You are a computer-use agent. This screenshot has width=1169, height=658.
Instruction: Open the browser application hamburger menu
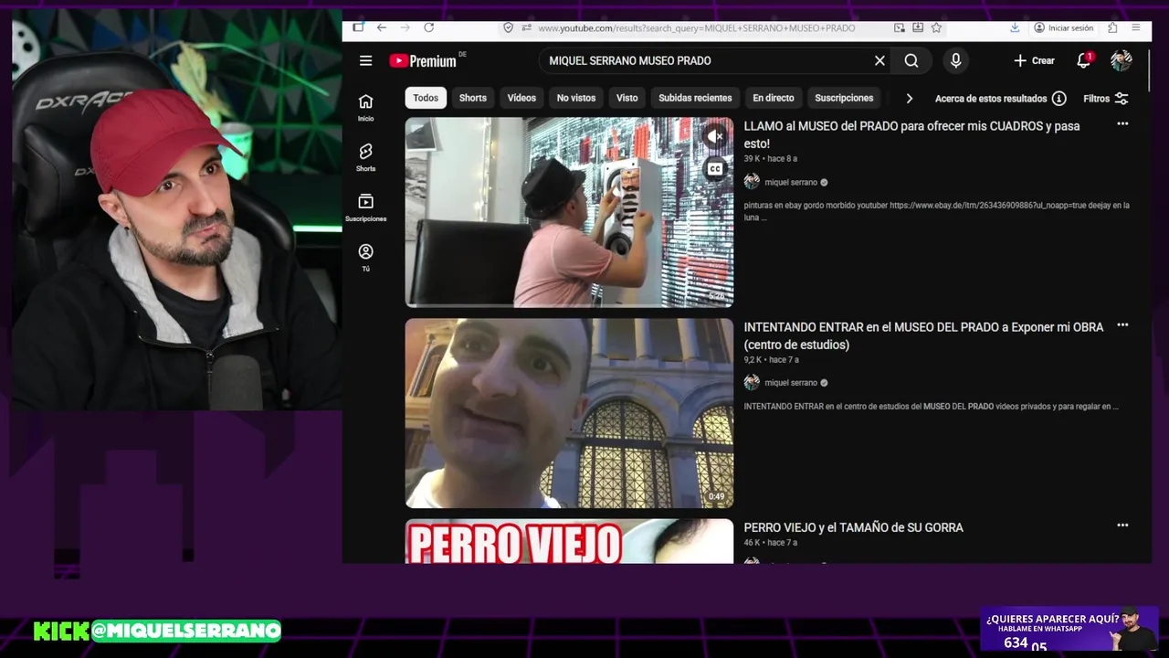(x=1136, y=27)
